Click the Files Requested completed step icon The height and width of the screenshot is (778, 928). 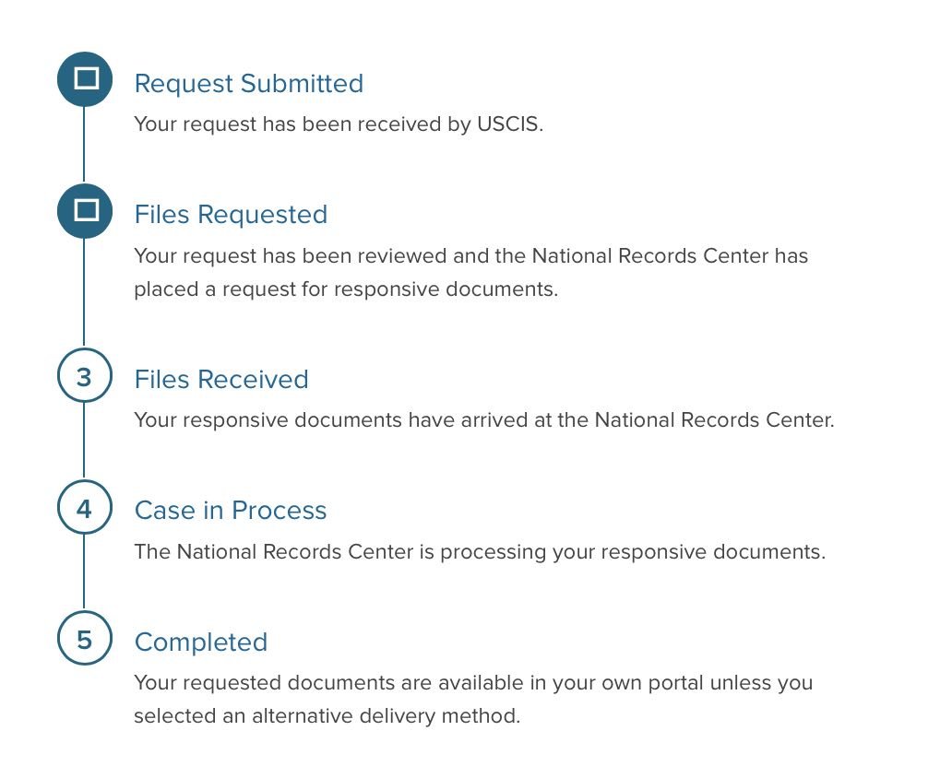coord(85,211)
